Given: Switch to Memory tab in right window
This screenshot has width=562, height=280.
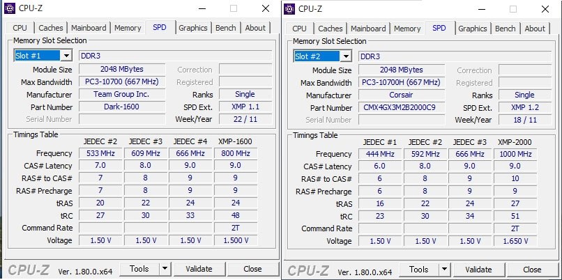Looking at the screenshot, I should coord(407,29).
